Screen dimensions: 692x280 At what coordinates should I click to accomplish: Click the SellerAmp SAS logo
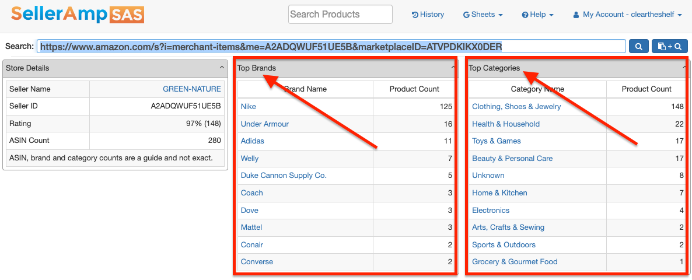click(x=78, y=15)
